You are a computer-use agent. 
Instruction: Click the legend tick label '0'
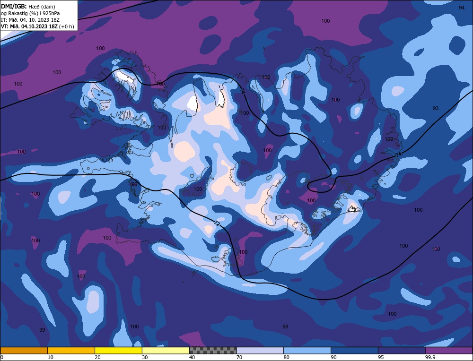pyautogui.click(x=2, y=357)
